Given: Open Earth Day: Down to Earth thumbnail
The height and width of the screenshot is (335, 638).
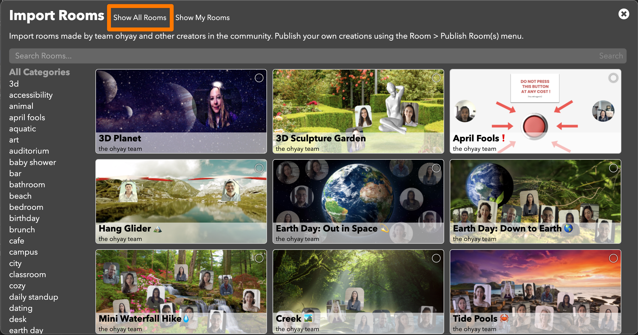Looking at the screenshot, I should pos(535,195).
